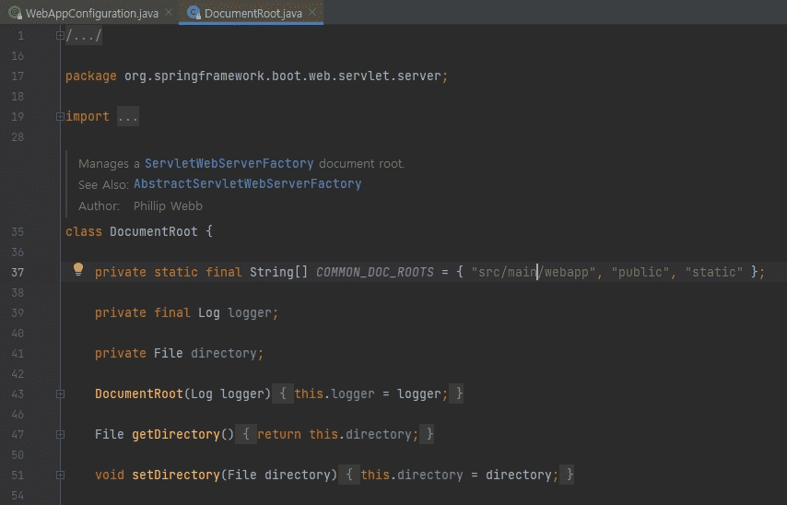Click the folded body '{ this.logger = logger; }'
The width and height of the screenshot is (787, 505).
click(x=368, y=393)
